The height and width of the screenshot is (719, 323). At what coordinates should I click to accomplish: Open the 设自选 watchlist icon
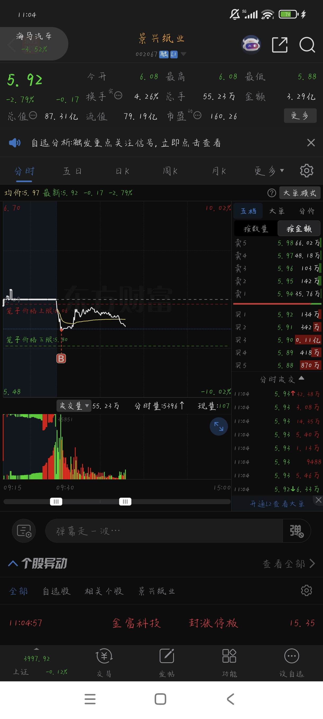tap(291, 662)
